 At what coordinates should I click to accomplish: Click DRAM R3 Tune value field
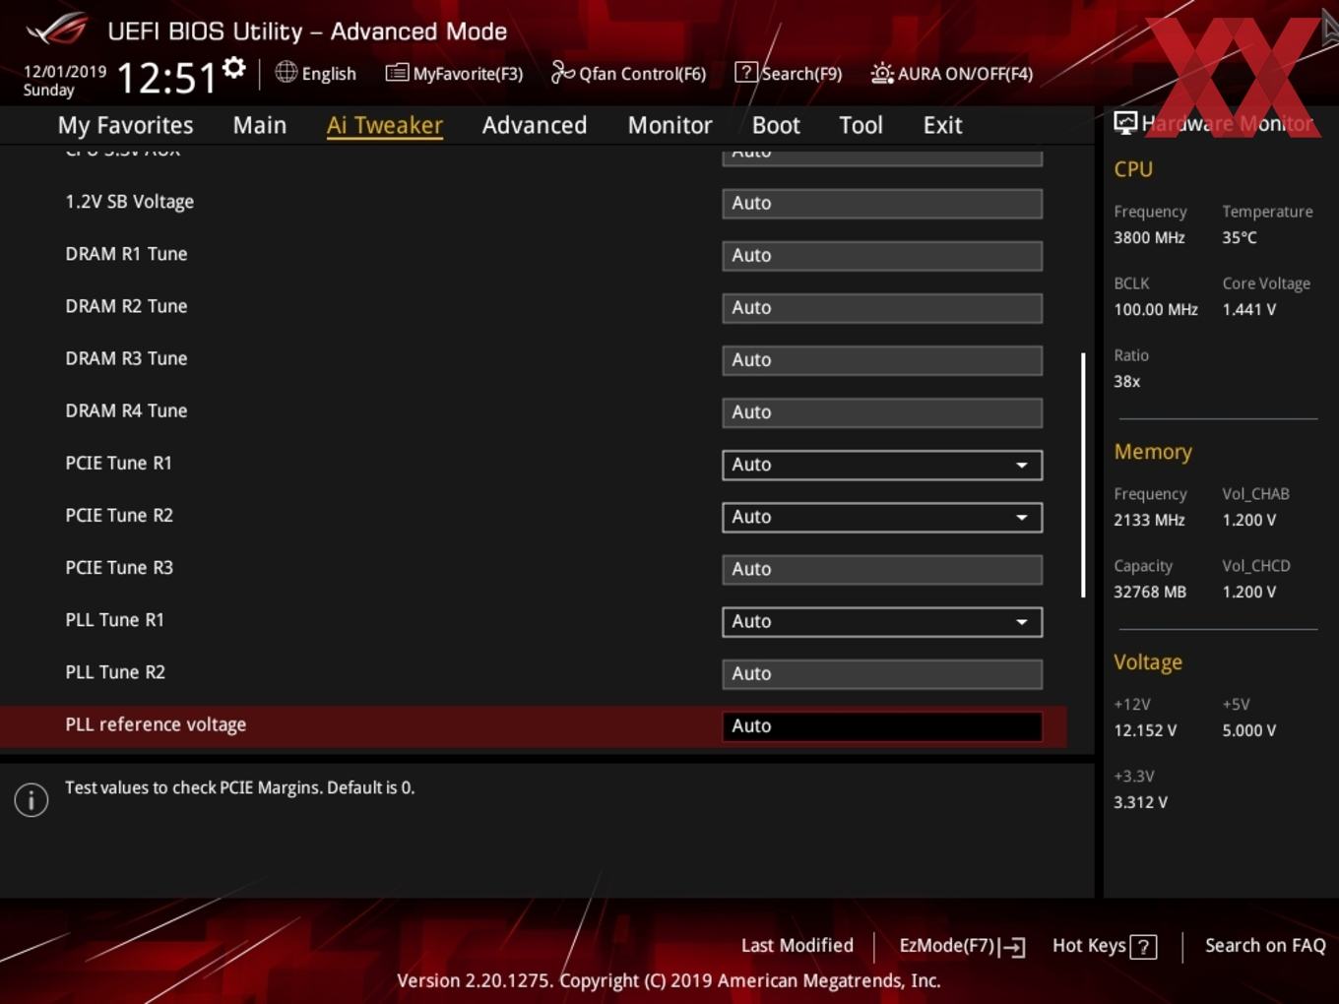(882, 359)
